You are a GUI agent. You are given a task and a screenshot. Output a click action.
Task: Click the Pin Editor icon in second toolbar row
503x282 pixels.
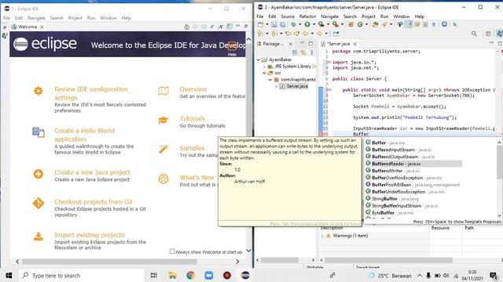click(336, 33)
